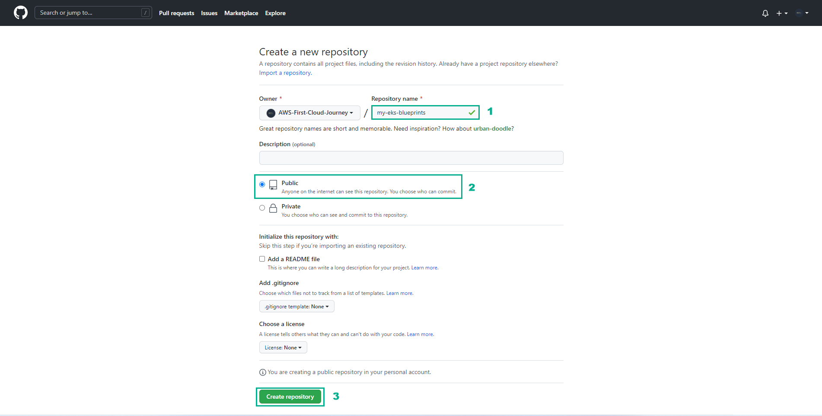Open the GitHub home logo

pos(21,13)
